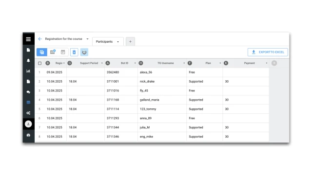Click Export to Excel button
Image resolution: width=312 pixels, height=175 pixels.
pos(268,52)
